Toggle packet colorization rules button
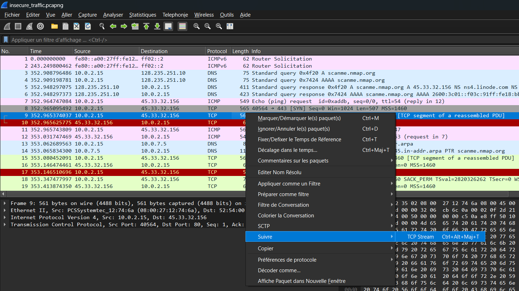 [182, 26]
